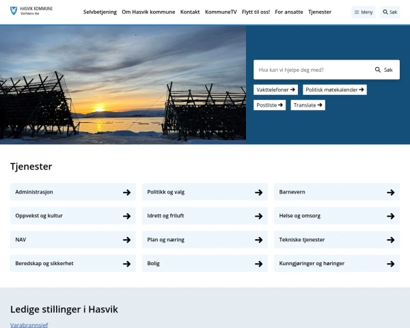410x328 pixels.
Task: Click the arrow icon on Tekniske tjenester
Action: (x=391, y=240)
